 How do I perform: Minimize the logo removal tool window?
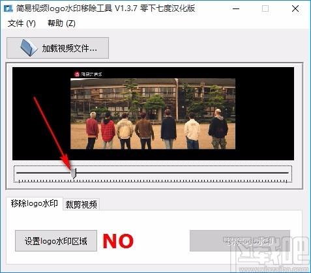236,8
